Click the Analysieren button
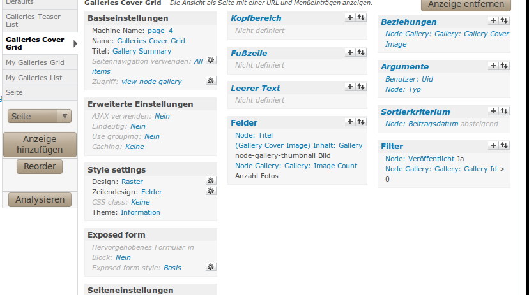Viewport: 529px width, 295px height. click(x=40, y=199)
